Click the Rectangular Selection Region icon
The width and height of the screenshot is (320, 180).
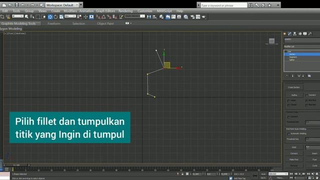click(x=38, y=17)
